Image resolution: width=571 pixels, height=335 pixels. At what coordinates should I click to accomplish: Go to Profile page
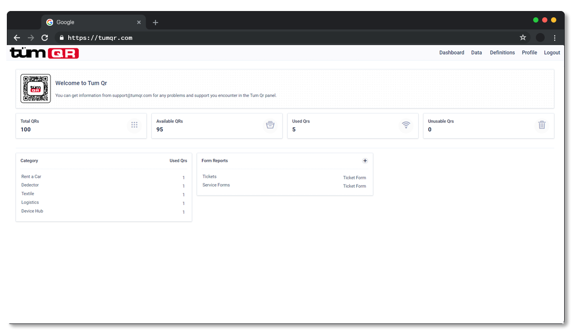[529, 52]
